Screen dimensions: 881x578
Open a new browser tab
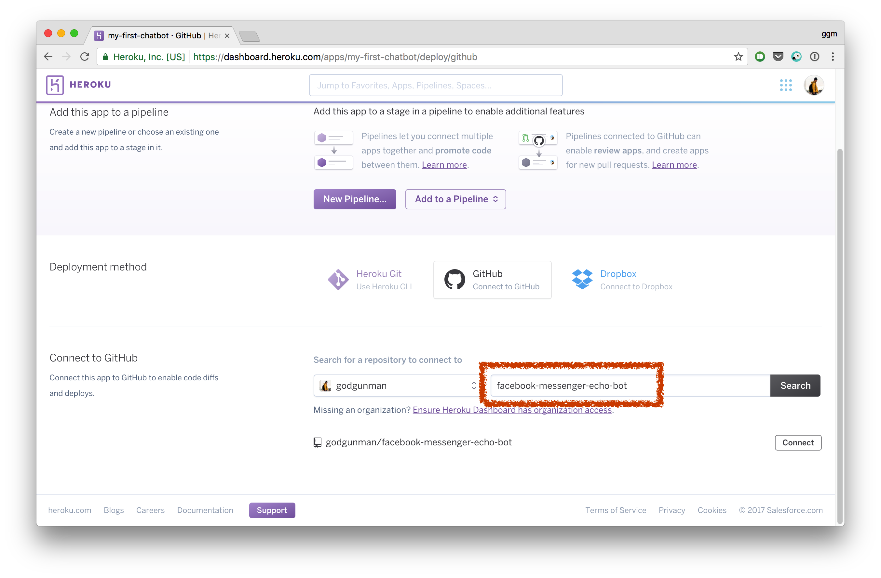click(x=249, y=37)
